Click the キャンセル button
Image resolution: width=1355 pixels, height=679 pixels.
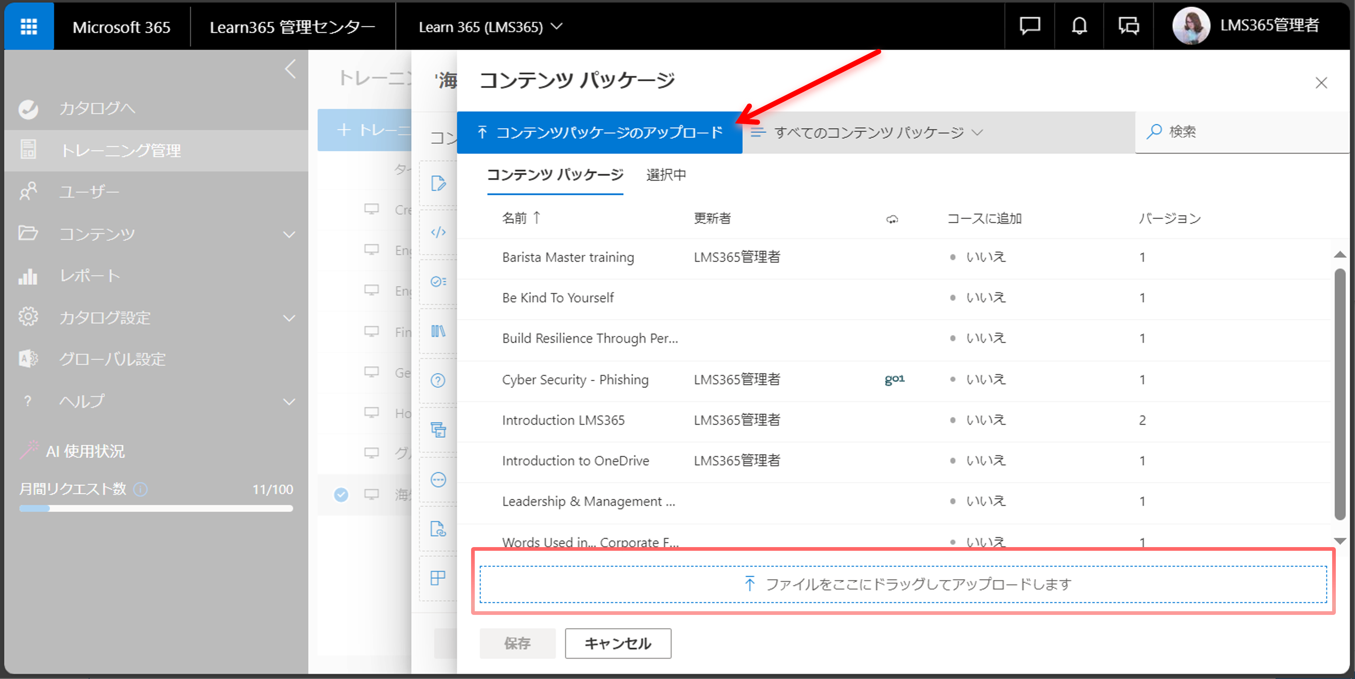[618, 643]
